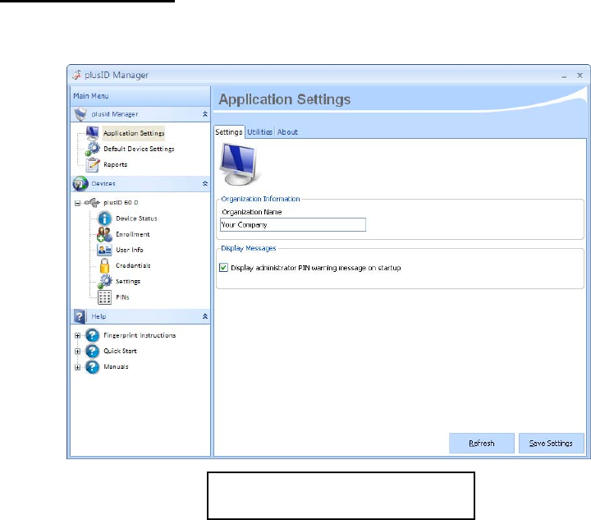Toggle the administrator PIN warning checkbox
The height and width of the screenshot is (520, 591).
pyautogui.click(x=223, y=268)
